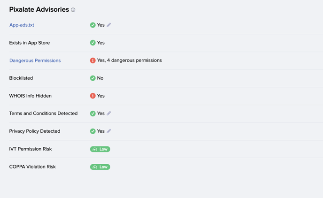
Task: Click the green check for Terms and Conditions
Action: (92, 114)
